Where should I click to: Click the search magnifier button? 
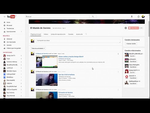93,17
